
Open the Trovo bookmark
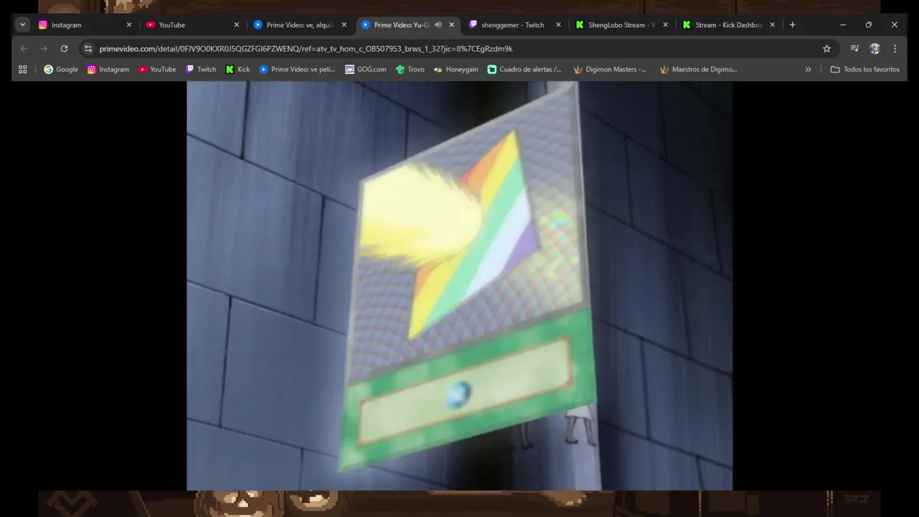pyautogui.click(x=410, y=70)
